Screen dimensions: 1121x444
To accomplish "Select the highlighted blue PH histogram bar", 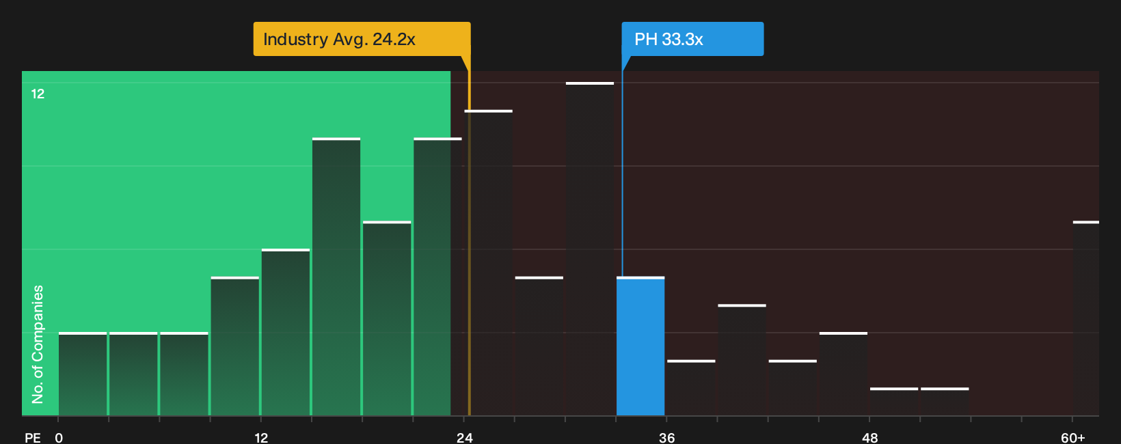I will 640,346.
